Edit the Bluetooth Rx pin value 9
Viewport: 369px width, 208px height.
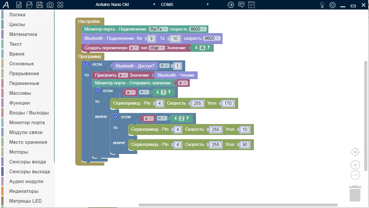point(151,39)
